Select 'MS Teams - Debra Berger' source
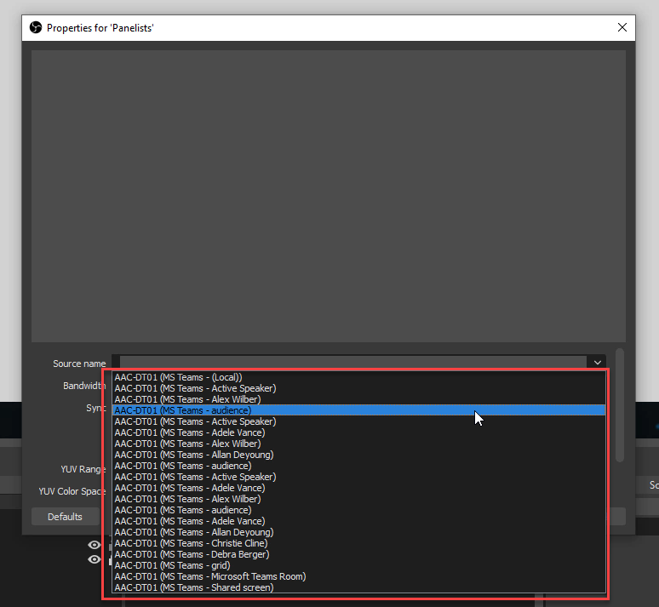This screenshot has height=607, width=659. [359, 554]
